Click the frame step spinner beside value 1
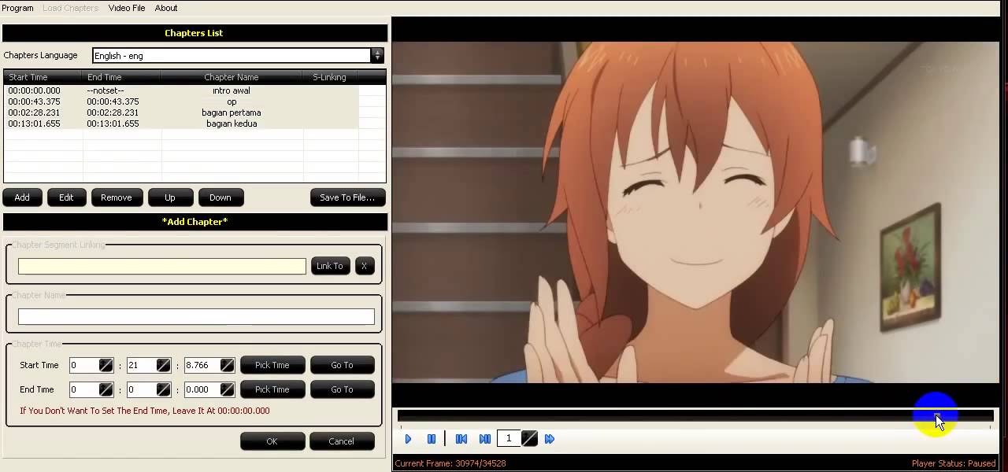1008x472 pixels. pyautogui.click(x=530, y=438)
